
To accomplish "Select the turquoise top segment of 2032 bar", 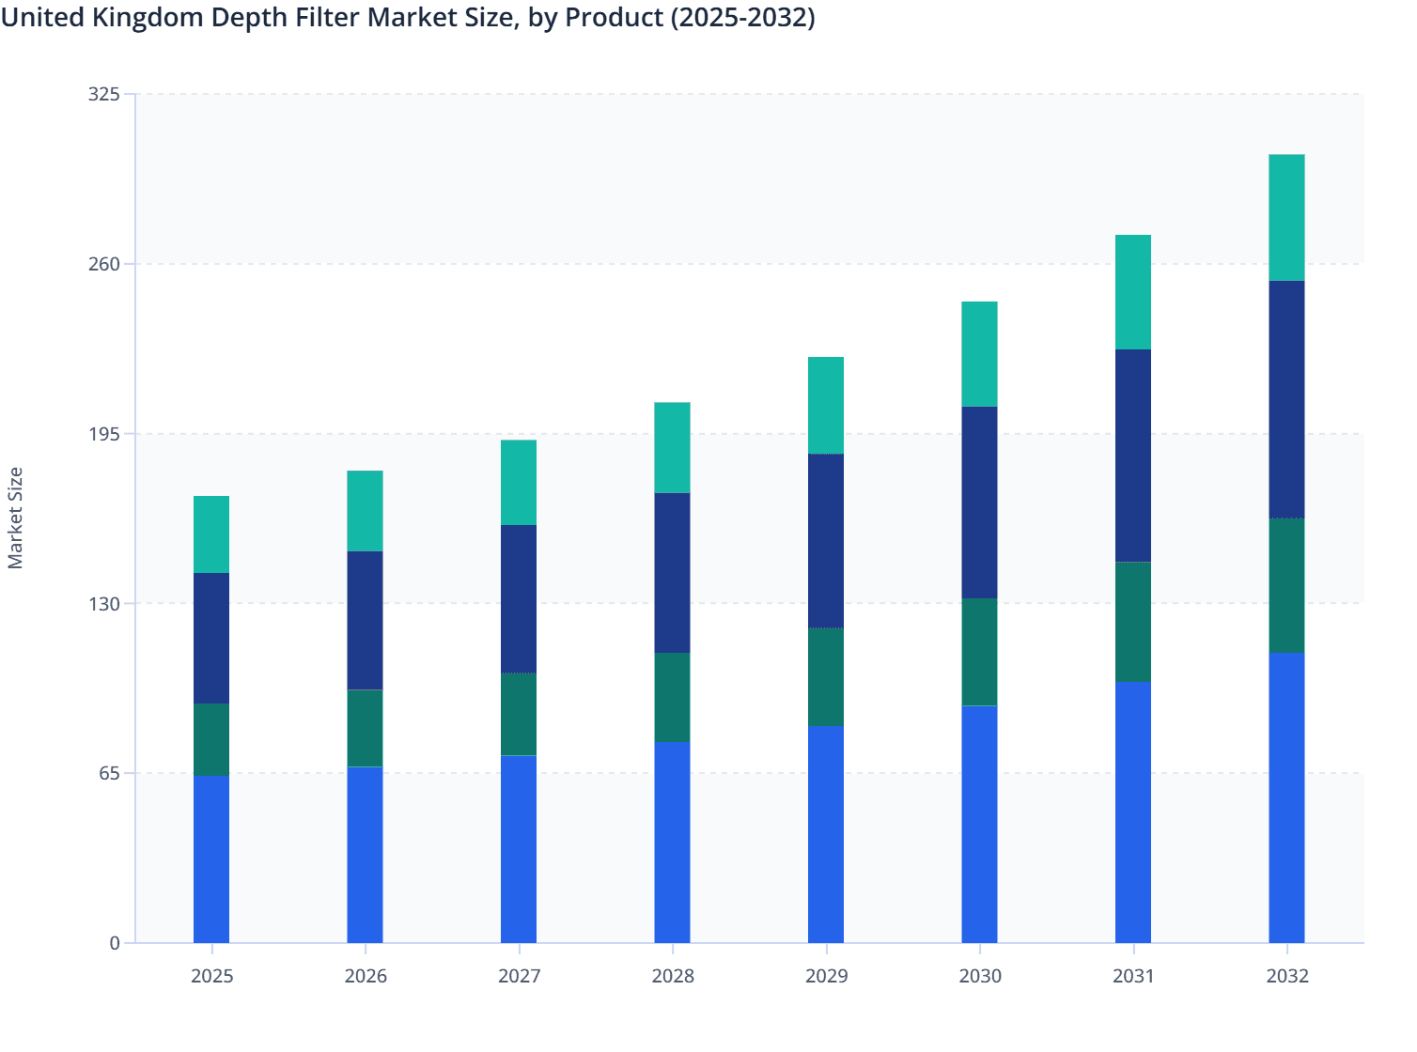I will [x=1286, y=216].
